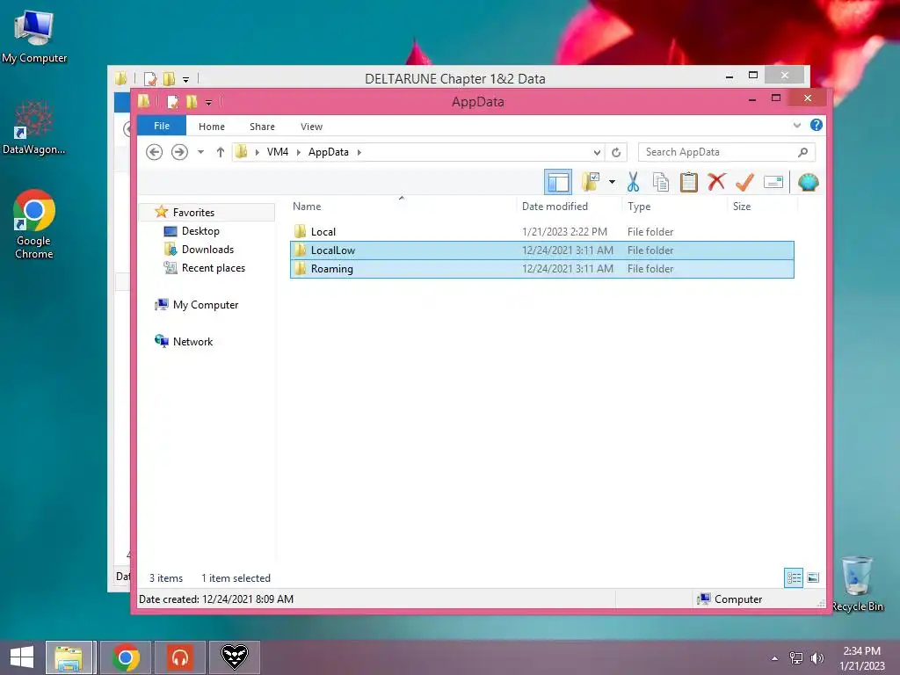
Task: Switch to large icons view button
Action: coord(813,578)
